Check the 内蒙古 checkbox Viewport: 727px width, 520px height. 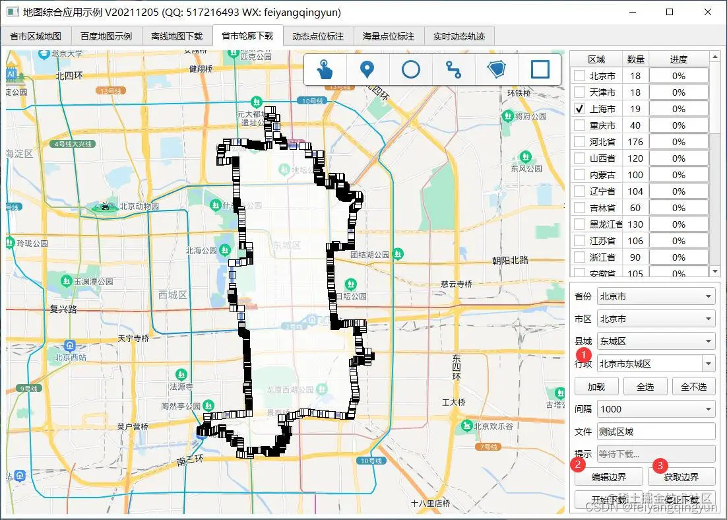coord(580,175)
